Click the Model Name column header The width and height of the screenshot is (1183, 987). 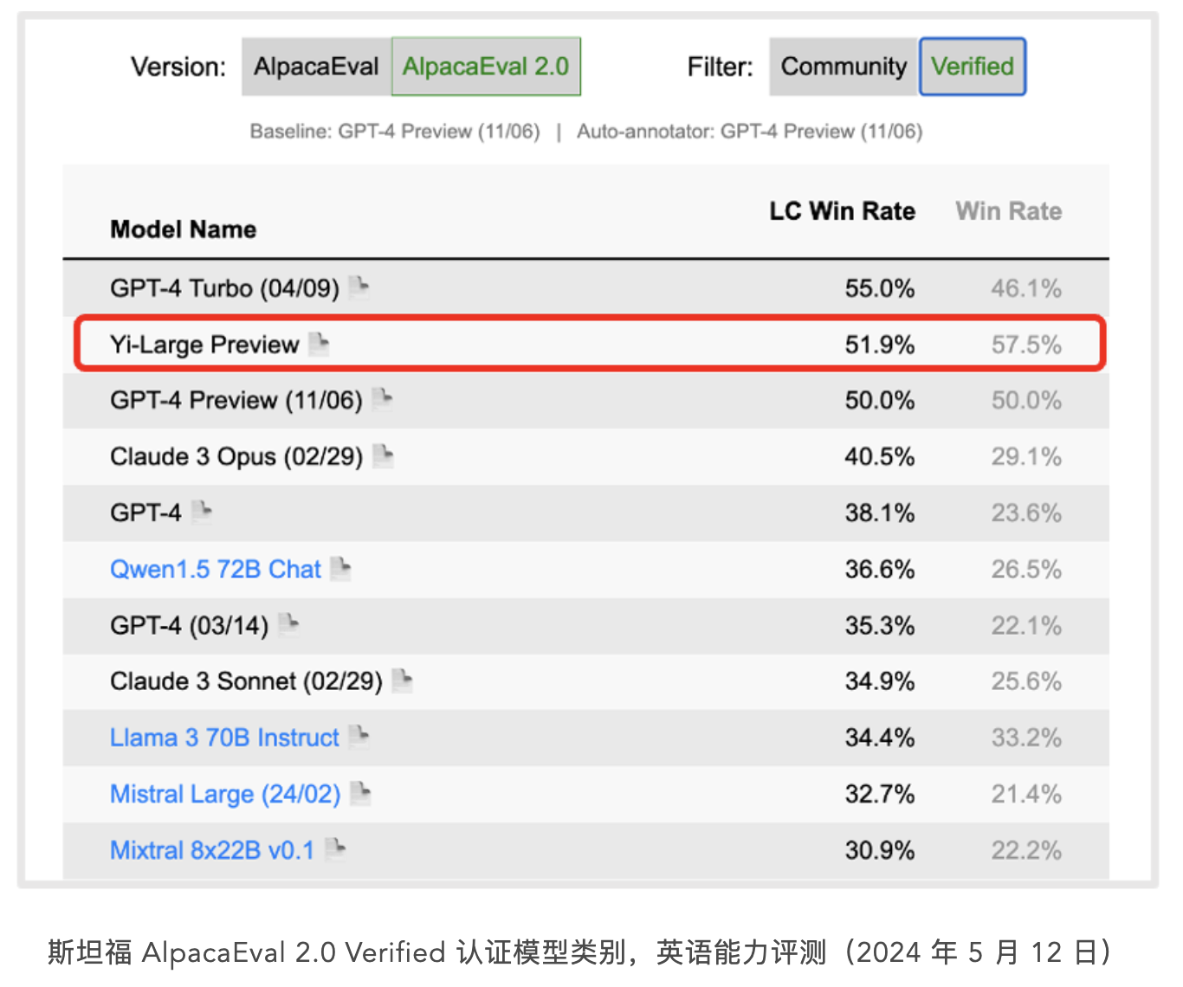click(184, 229)
